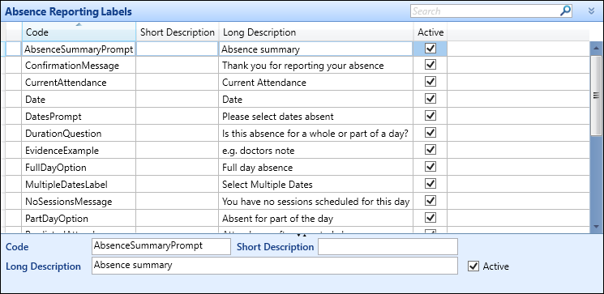The height and width of the screenshot is (294, 604).
Task: Click the search magnifier icon
Action: pyautogui.click(x=565, y=11)
